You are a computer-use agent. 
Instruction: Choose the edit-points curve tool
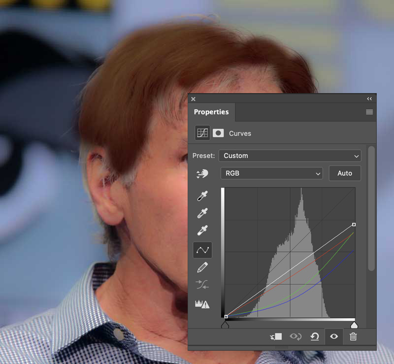pos(202,250)
